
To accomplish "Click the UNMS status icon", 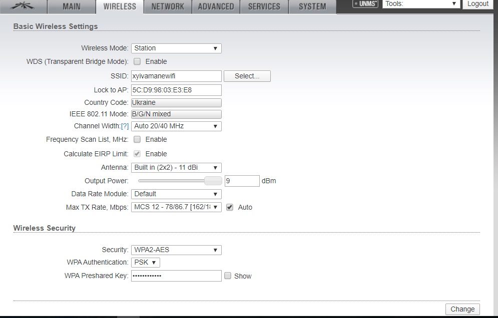I will 365,4.
